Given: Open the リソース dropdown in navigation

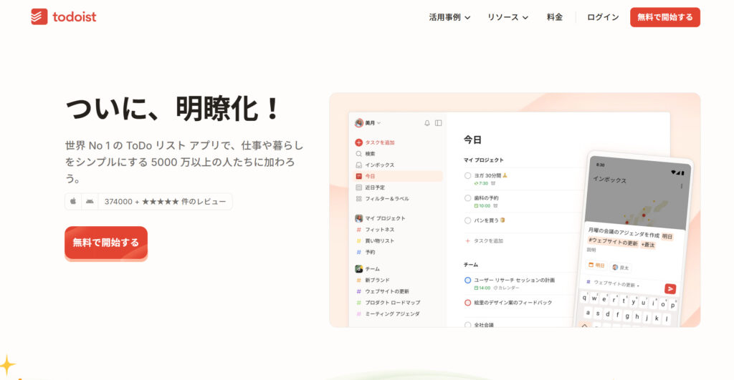Looking at the screenshot, I should [507, 17].
